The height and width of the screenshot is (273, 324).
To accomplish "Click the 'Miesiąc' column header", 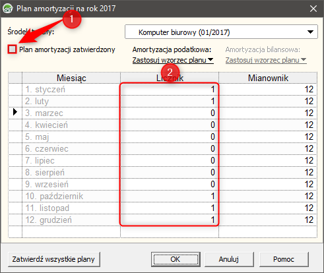I will (x=71, y=78).
